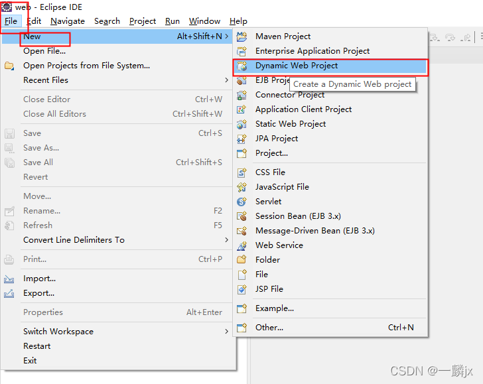Choose Servlet from New submenu
Image resolution: width=483 pixels, height=384 pixels.
point(330,202)
